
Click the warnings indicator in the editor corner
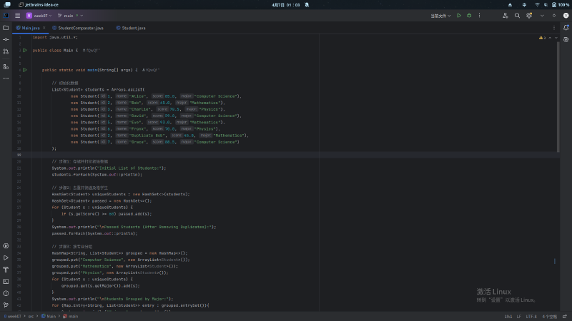pos(543,38)
